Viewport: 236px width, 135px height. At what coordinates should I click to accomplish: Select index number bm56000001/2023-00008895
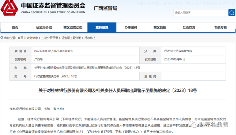point(54,51)
